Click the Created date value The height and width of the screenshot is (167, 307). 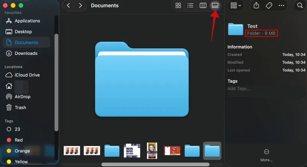[x=294, y=55]
